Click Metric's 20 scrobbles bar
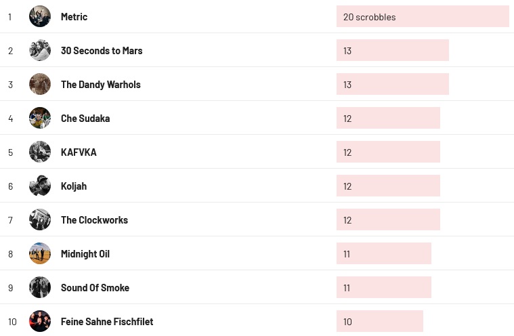 pos(423,16)
